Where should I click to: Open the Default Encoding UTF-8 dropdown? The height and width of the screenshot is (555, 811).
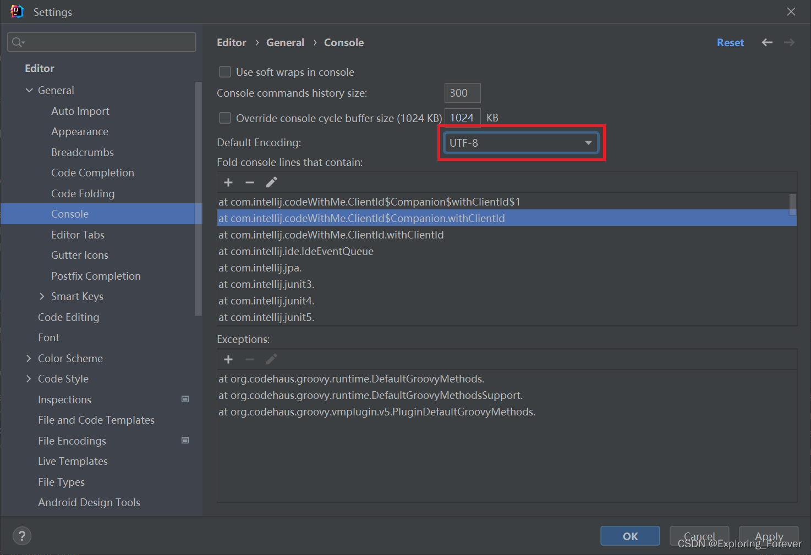521,143
